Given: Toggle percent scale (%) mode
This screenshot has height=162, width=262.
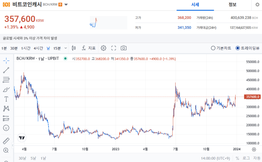Looking at the screenshot, I should tap(237, 158).
